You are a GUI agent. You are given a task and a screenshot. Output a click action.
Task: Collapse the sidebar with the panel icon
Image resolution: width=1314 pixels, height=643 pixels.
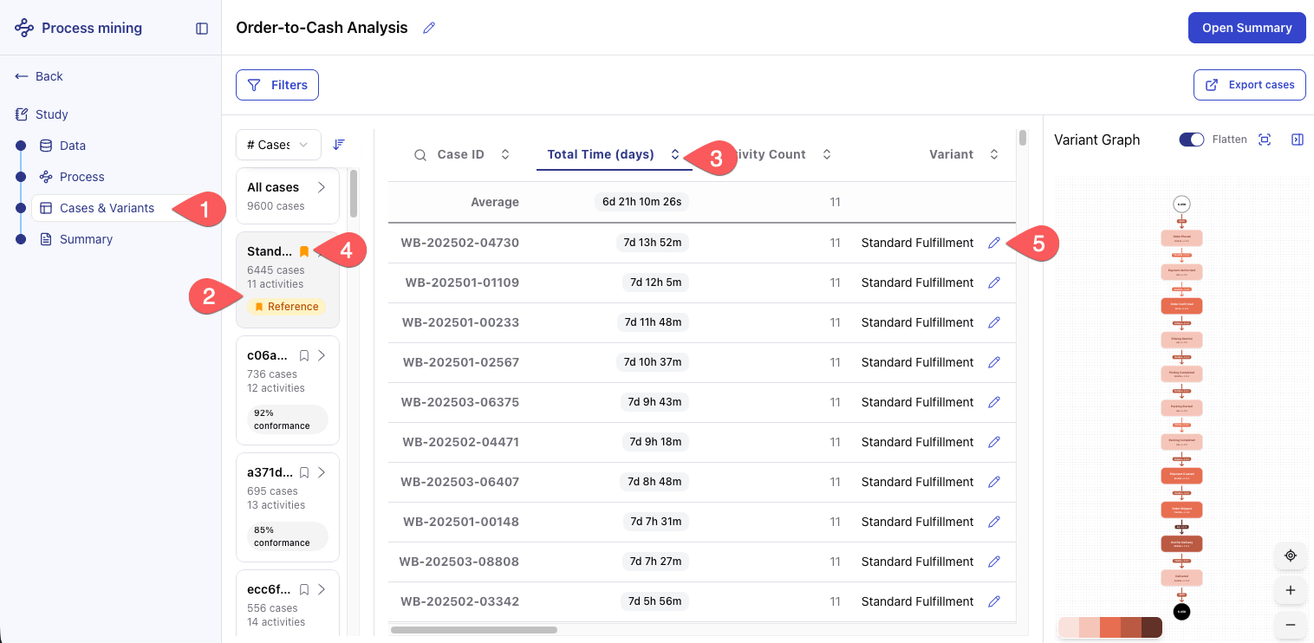point(202,29)
